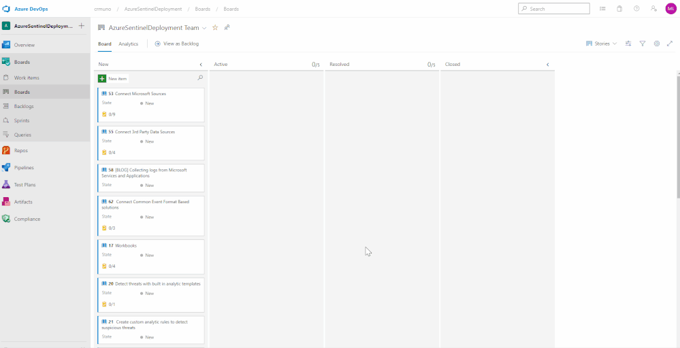
Task: Open task checklist 0/3 on Common Event Format card
Action: click(108, 228)
